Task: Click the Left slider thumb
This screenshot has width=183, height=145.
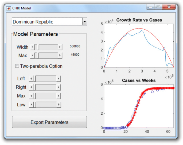Action: [x=34, y=79]
